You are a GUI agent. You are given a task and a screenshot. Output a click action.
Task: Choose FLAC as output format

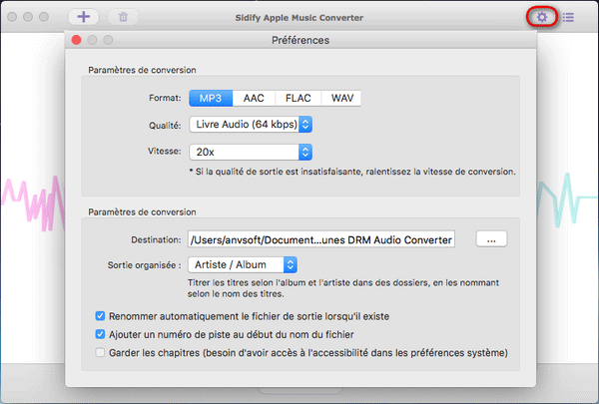click(297, 98)
